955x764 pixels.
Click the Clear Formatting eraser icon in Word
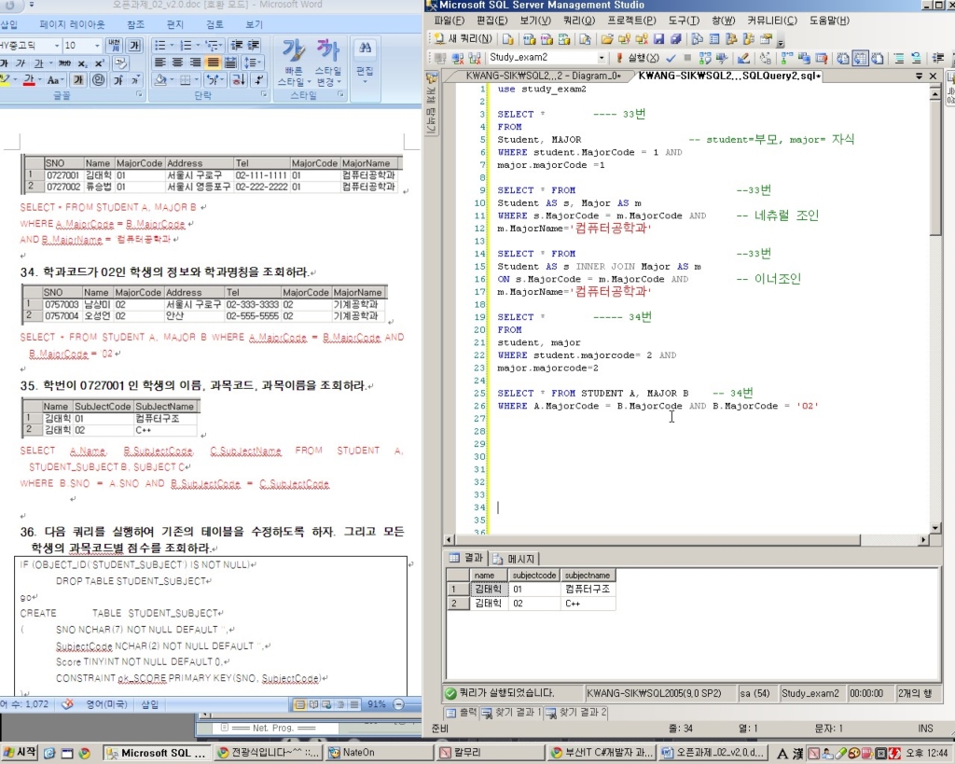click(x=120, y=63)
